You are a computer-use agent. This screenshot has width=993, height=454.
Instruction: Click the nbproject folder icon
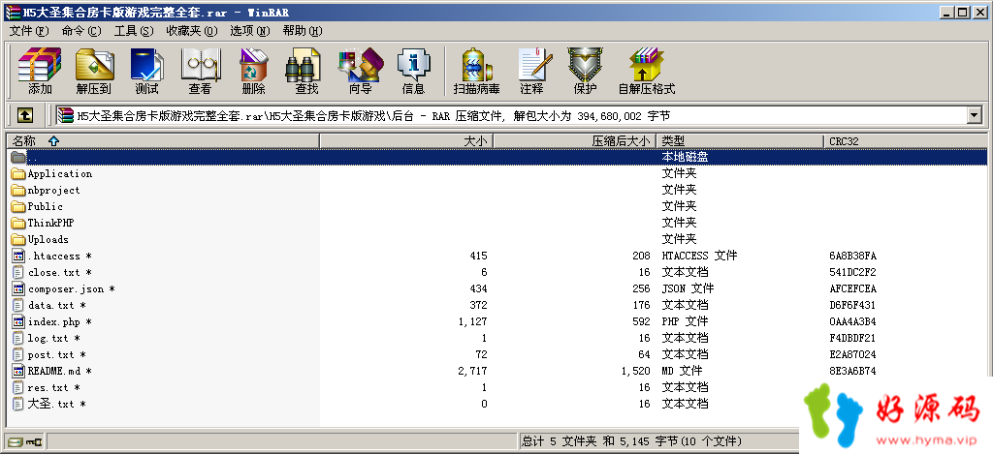[17, 191]
